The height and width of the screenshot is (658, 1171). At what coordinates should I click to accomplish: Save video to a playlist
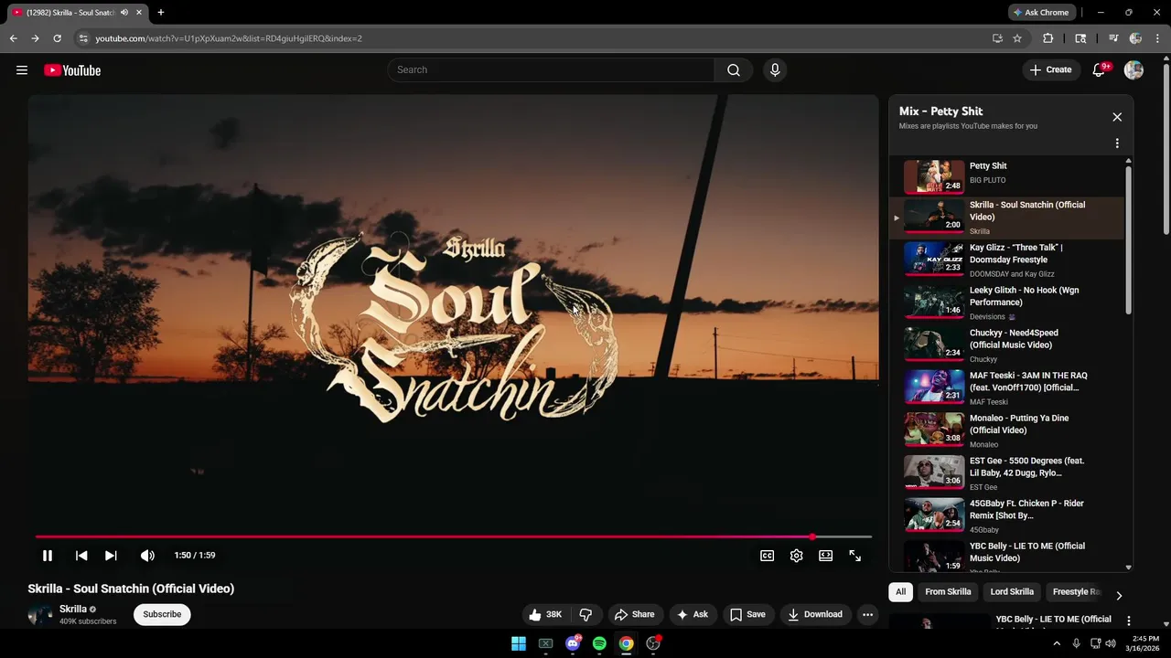(x=748, y=614)
